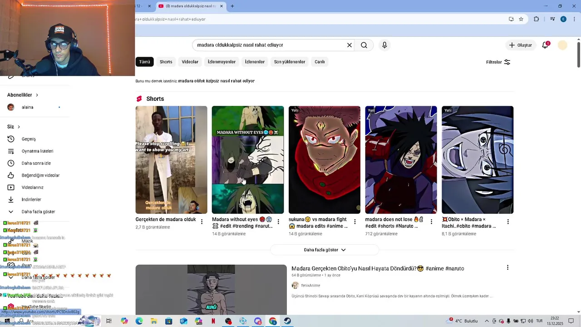Open a new browser tab
This screenshot has height=327, width=581.
click(232, 6)
